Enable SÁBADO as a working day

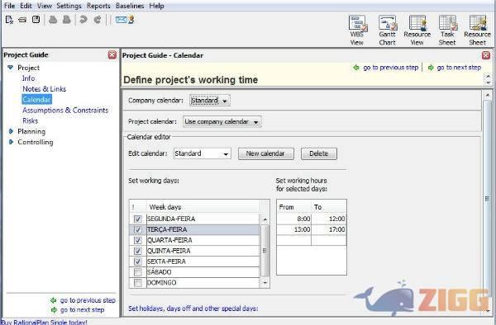pos(137,272)
